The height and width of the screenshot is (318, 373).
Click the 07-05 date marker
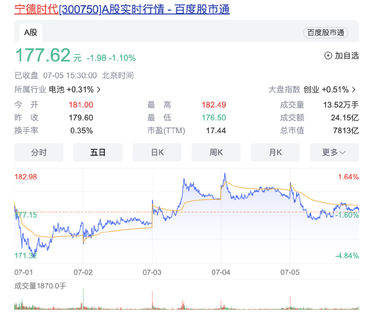coord(290,273)
